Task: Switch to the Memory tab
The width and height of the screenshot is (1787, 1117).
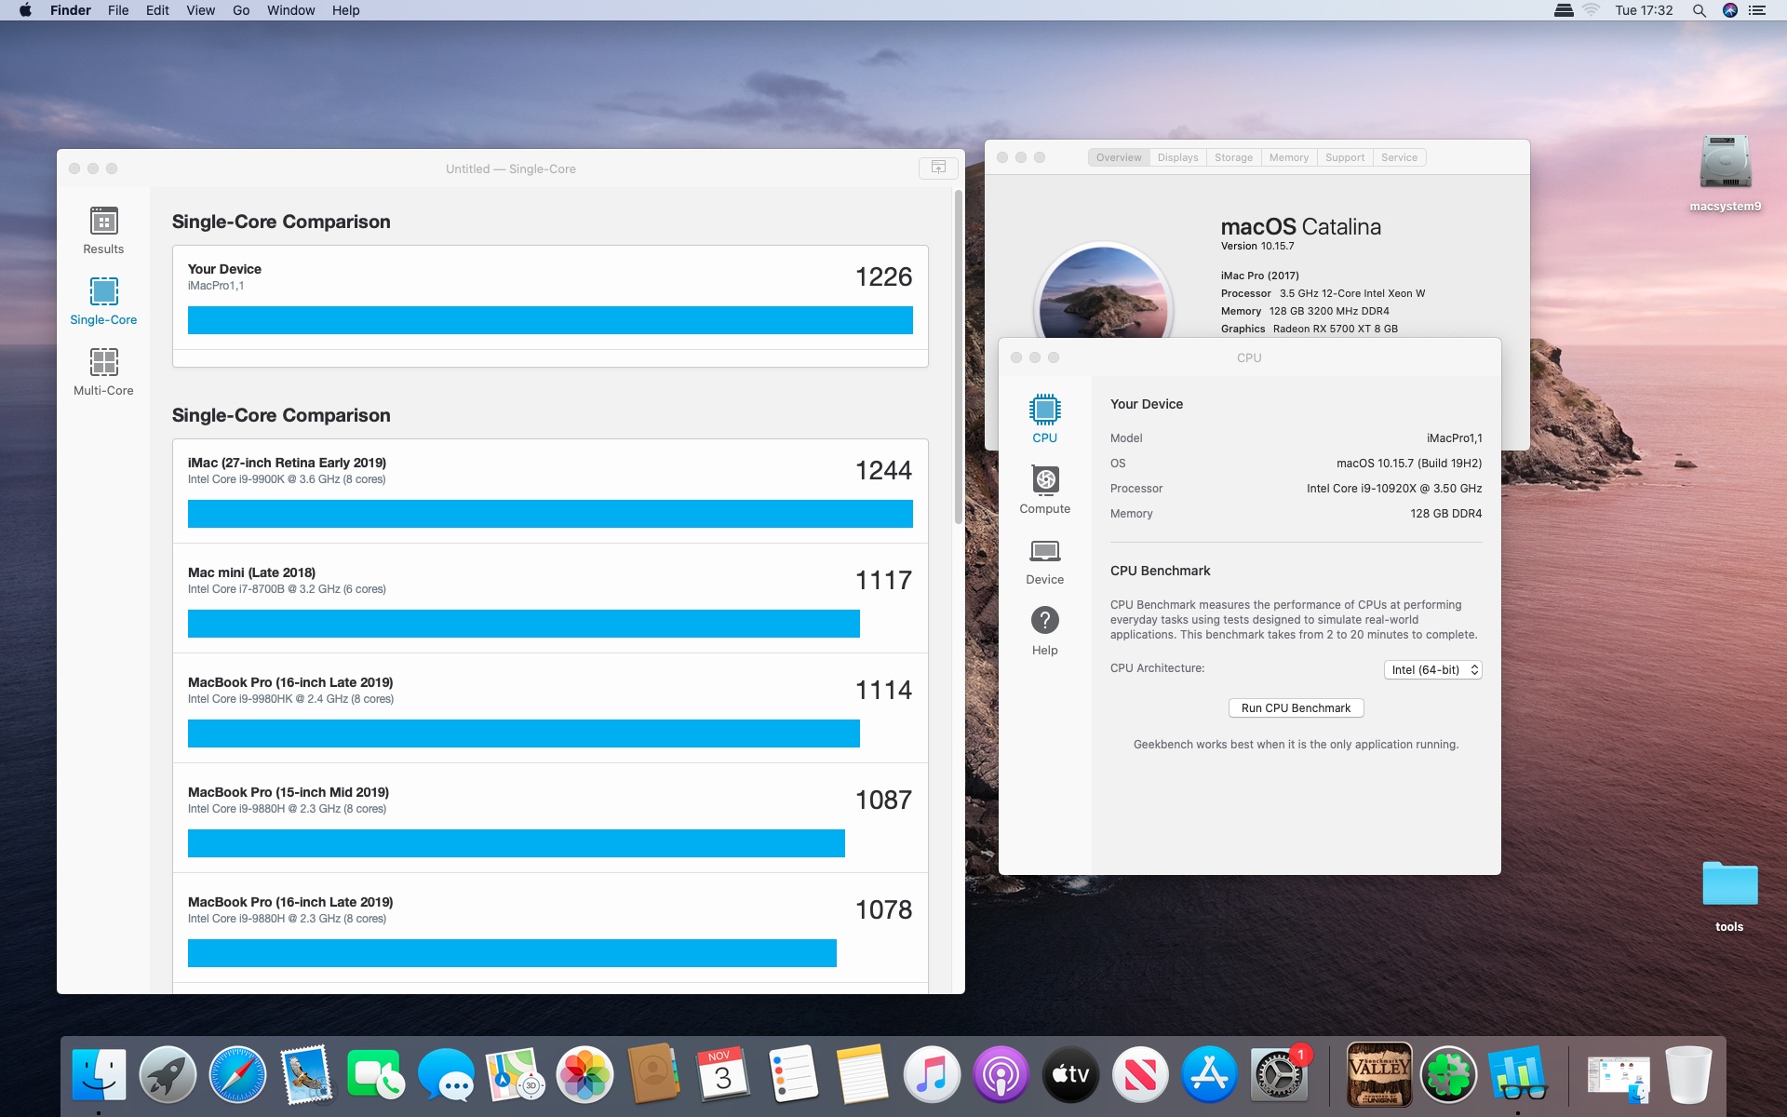Action: [x=1288, y=157]
